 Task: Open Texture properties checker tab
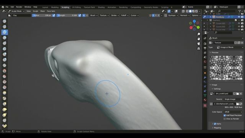pos(205,106)
